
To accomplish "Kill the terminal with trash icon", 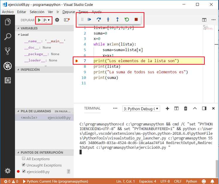I will click(x=186, y=108).
